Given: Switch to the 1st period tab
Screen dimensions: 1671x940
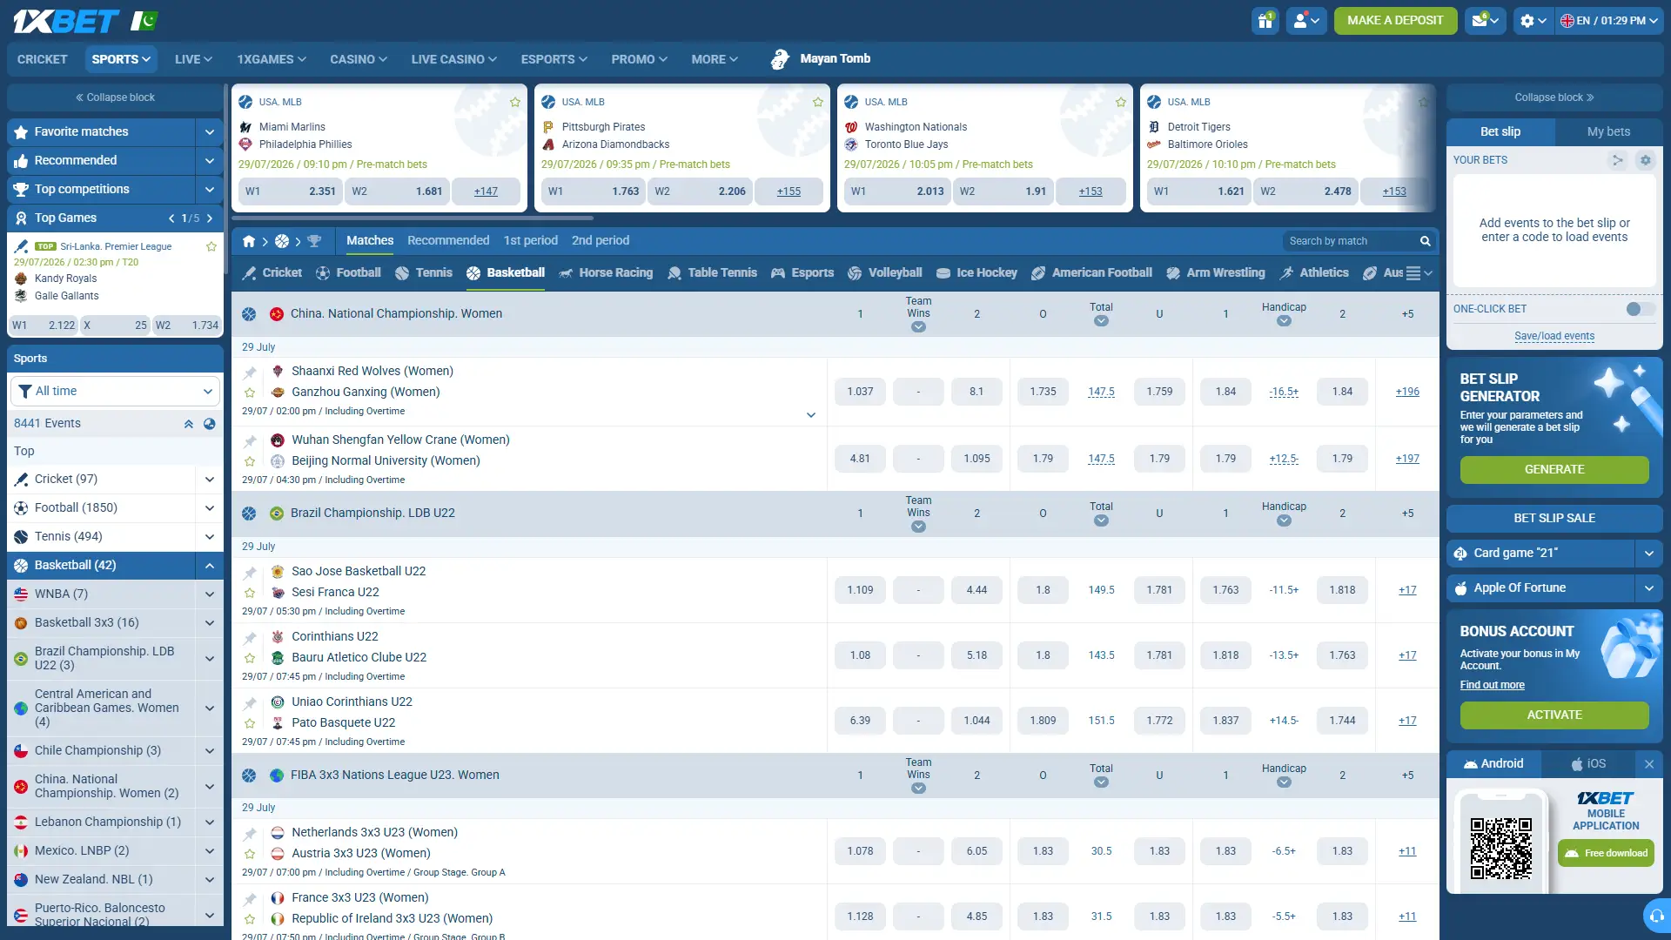Looking at the screenshot, I should point(530,241).
